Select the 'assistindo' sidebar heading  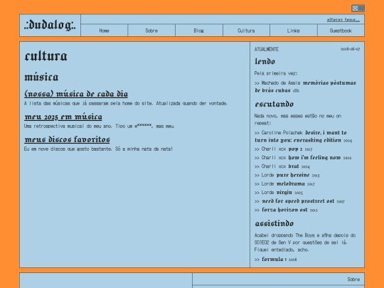pyautogui.click(x=274, y=223)
